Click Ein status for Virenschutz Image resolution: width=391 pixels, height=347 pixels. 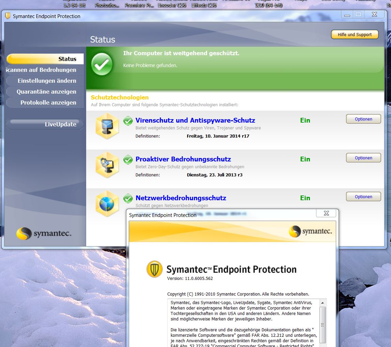click(305, 121)
